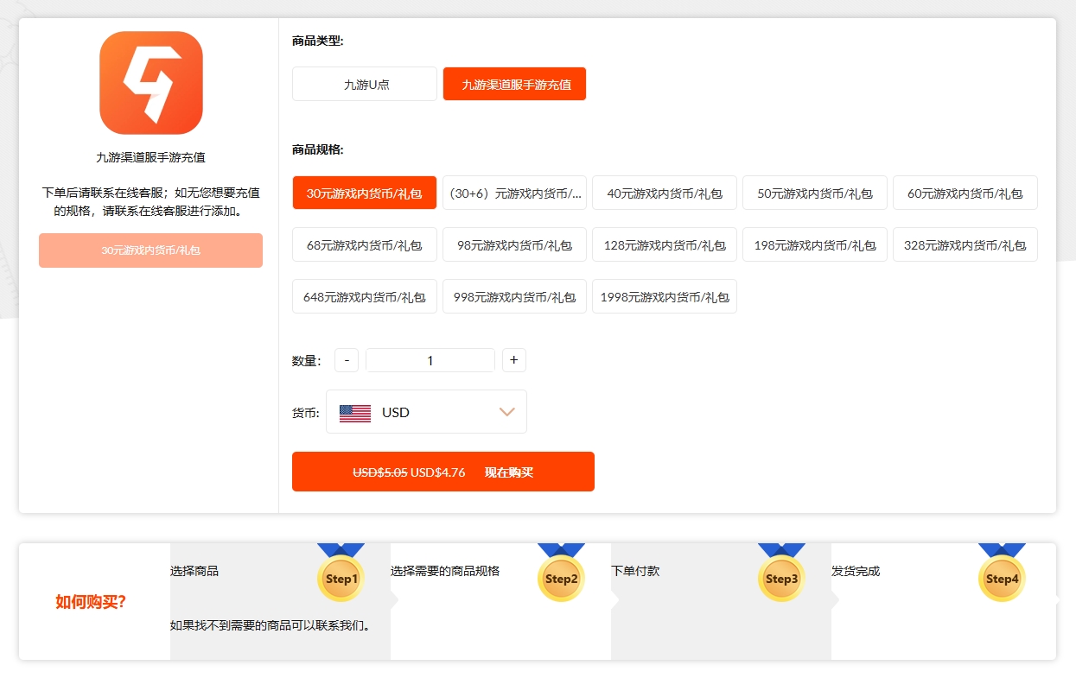Click the 选择需要的商品规格 step text
Viewport: 1076px width, 678px height.
(x=445, y=571)
